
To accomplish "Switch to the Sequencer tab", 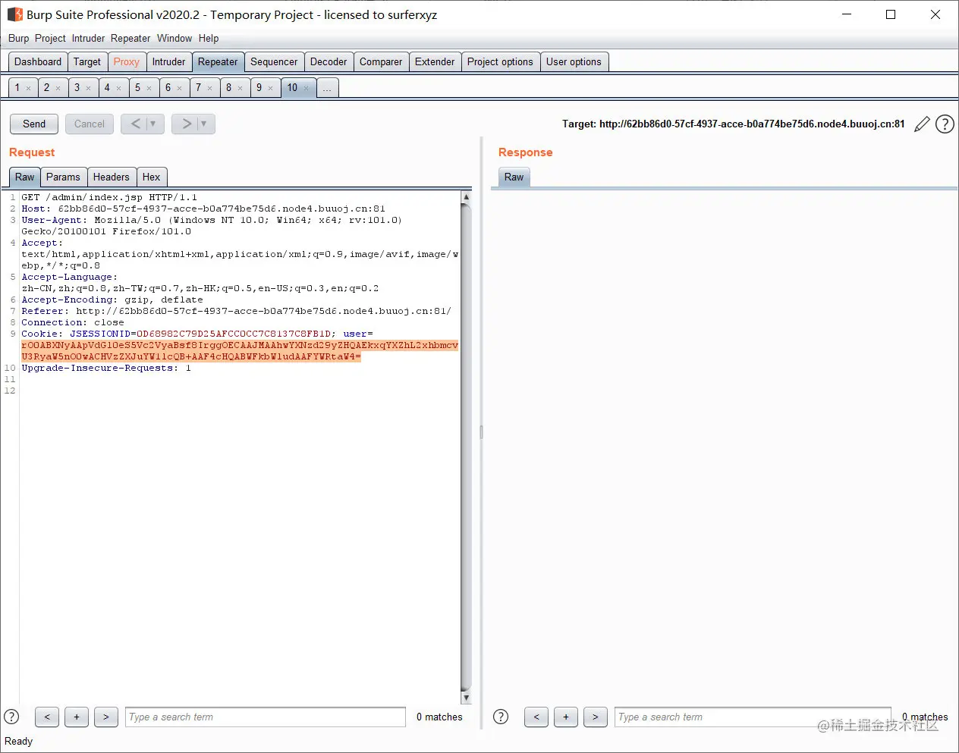I will [x=274, y=62].
